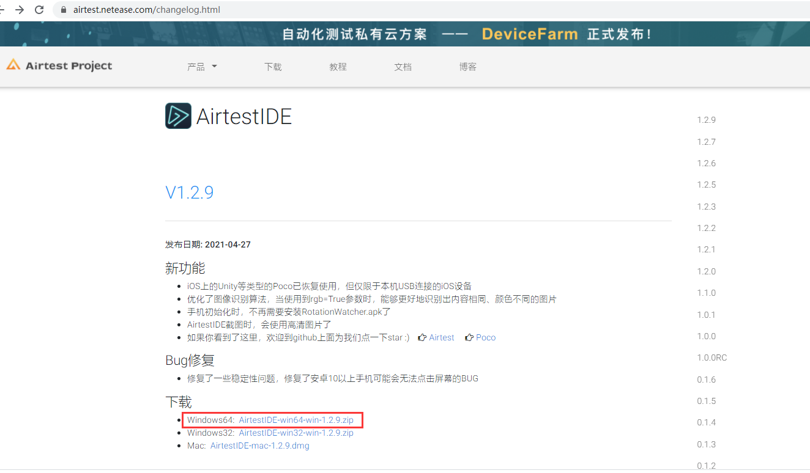Jump to version 1.2.3 in sidebar

point(706,207)
